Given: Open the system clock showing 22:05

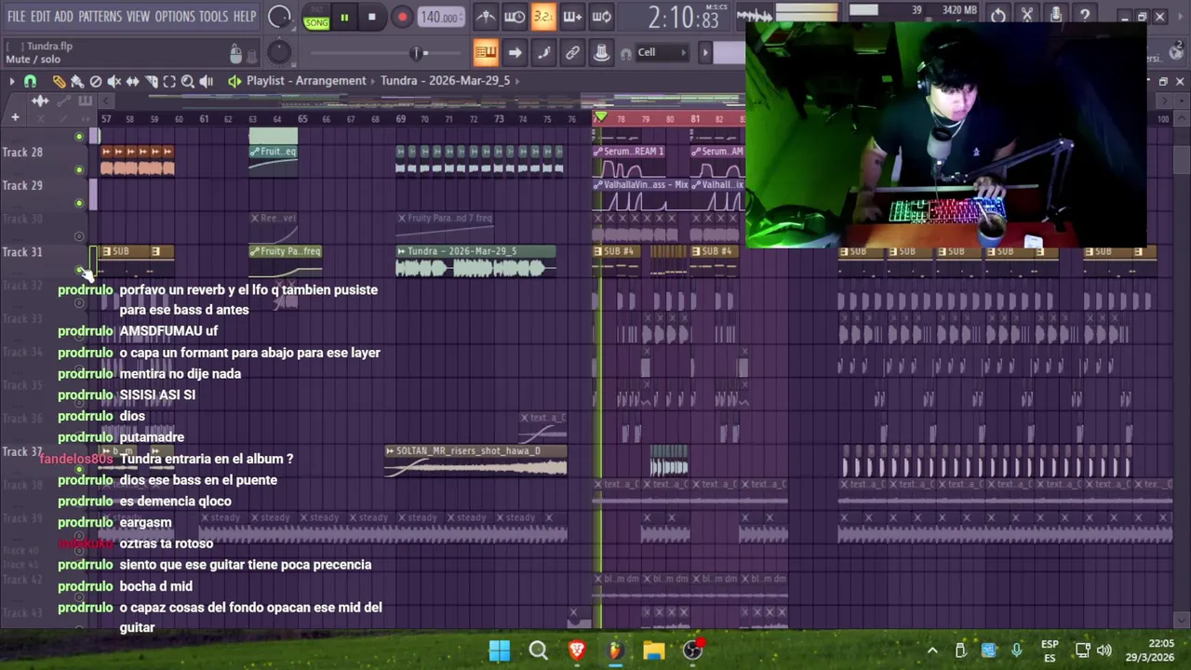Looking at the screenshot, I should tap(1150, 650).
